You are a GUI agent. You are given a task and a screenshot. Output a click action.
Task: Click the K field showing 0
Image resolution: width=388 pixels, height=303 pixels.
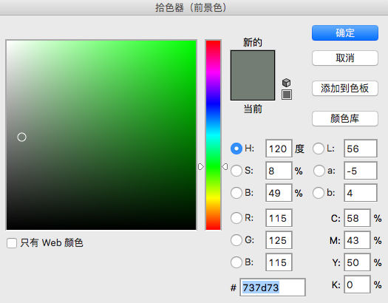tap(357, 285)
